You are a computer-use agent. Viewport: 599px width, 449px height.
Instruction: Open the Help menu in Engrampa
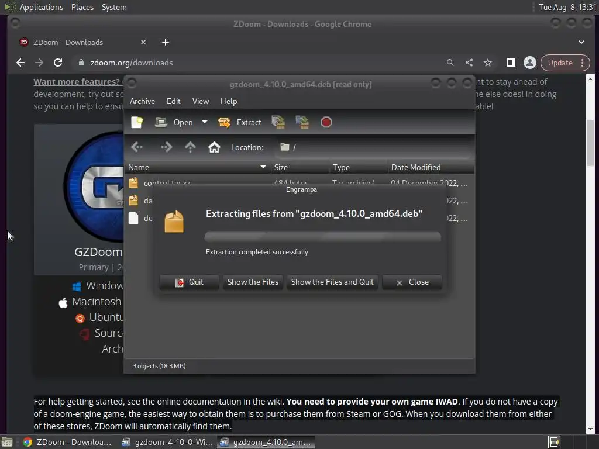[229, 101]
